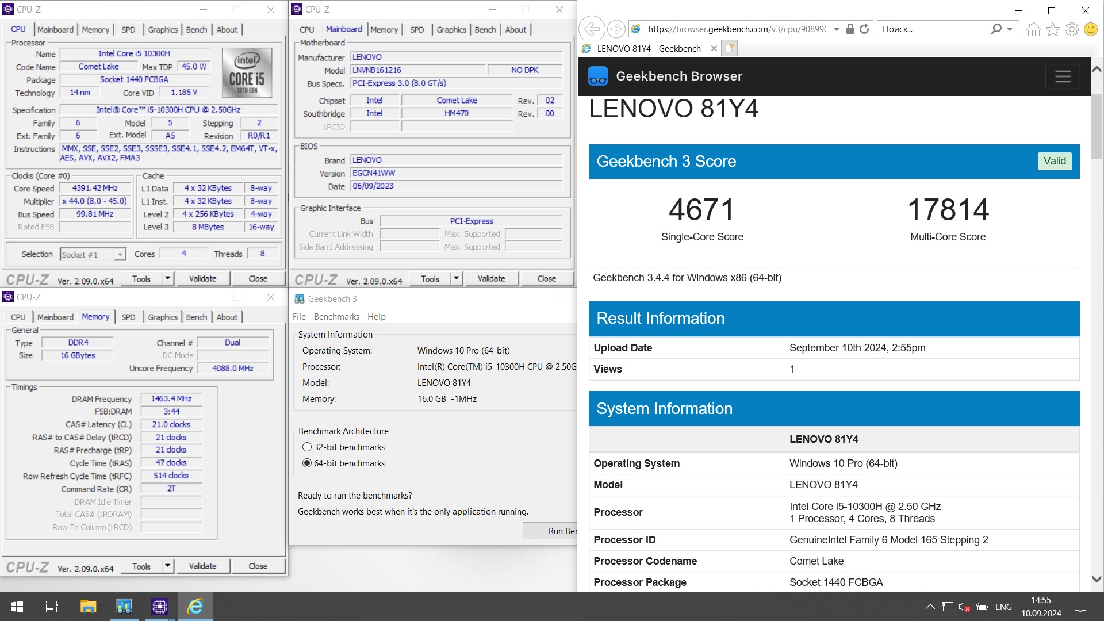
Task: Click the network tray icon
Action: [x=948, y=607]
